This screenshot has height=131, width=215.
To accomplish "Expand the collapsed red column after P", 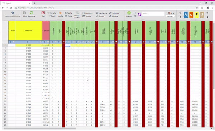I will coord(116,42).
